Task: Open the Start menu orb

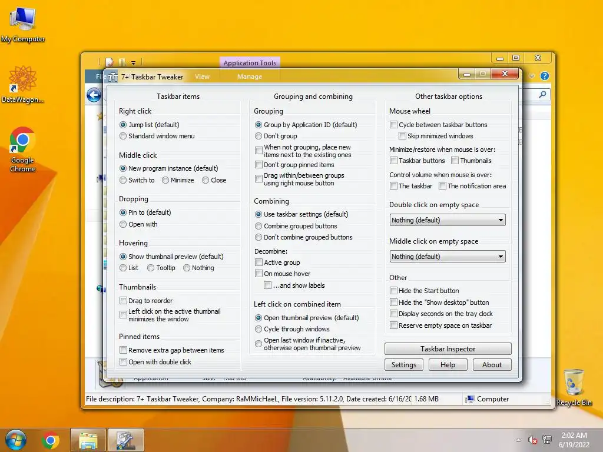Action: click(15, 440)
